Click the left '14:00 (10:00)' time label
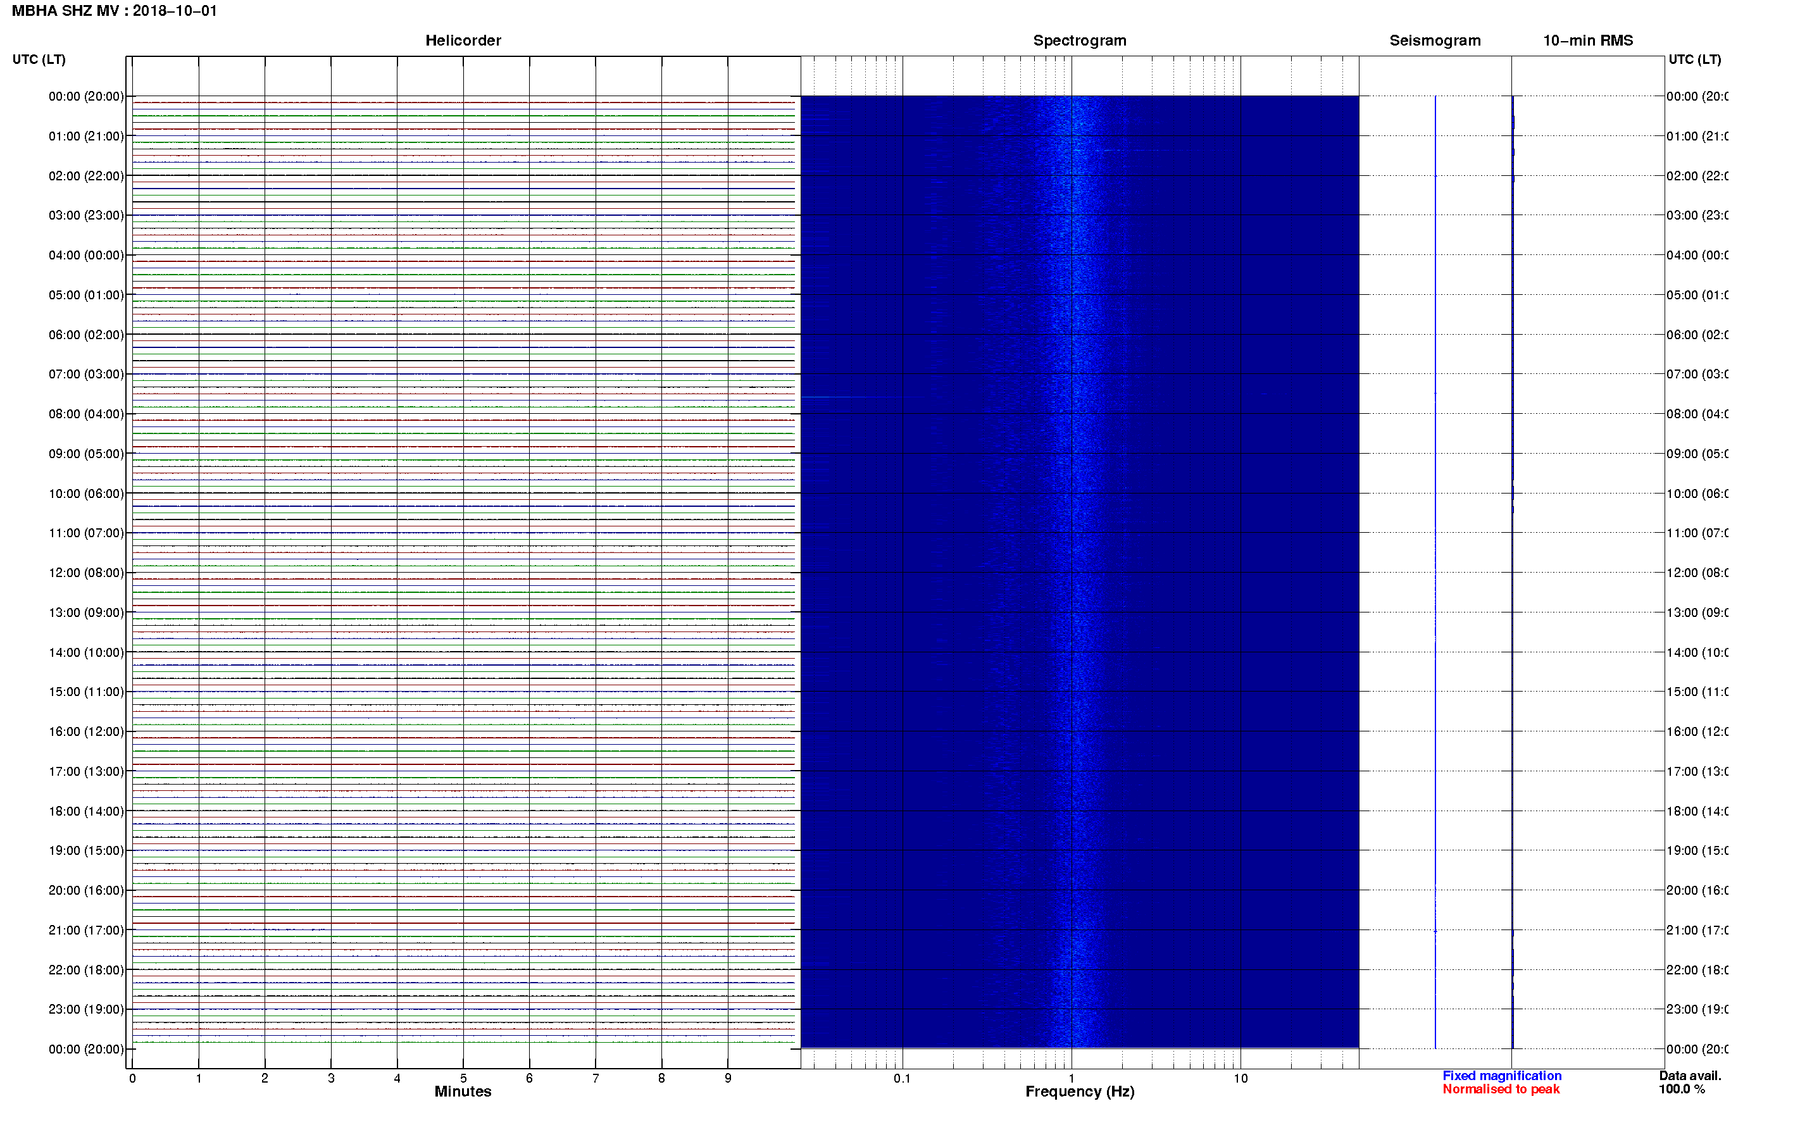The height and width of the screenshot is (1125, 1800). tap(86, 652)
